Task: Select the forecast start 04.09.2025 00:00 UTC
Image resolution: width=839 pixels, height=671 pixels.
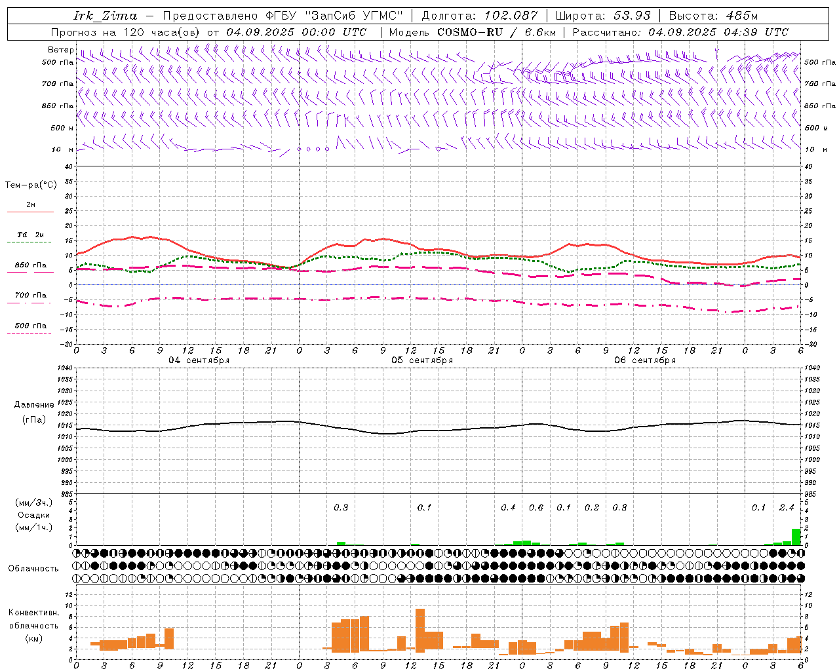Action: pos(296,32)
